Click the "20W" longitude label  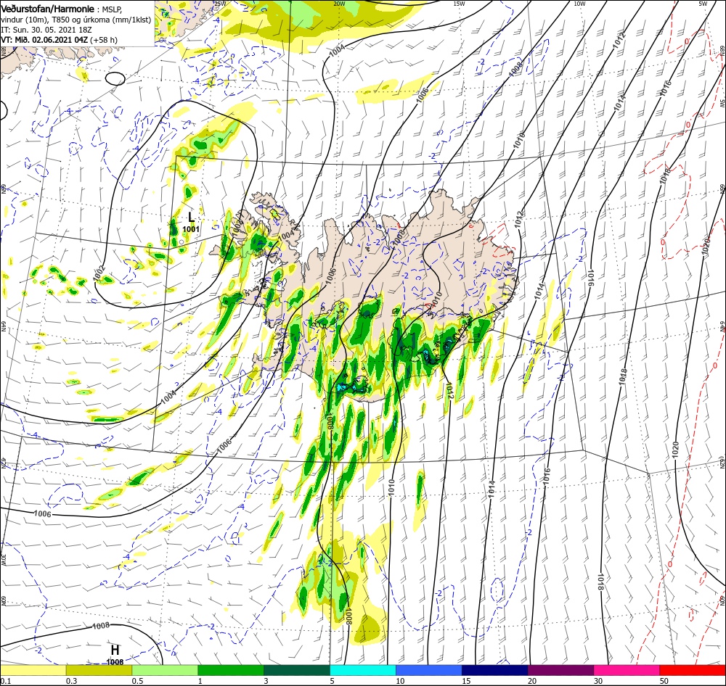pyautogui.click(x=339, y=4)
